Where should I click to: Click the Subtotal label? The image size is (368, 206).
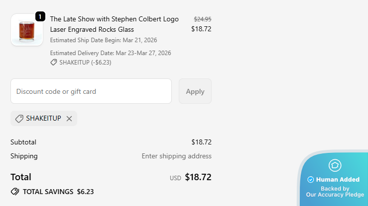(x=23, y=142)
